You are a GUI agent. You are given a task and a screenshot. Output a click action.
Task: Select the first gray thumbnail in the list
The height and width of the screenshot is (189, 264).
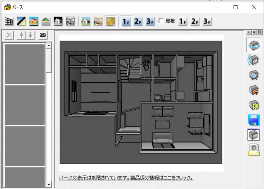tap(25, 64)
